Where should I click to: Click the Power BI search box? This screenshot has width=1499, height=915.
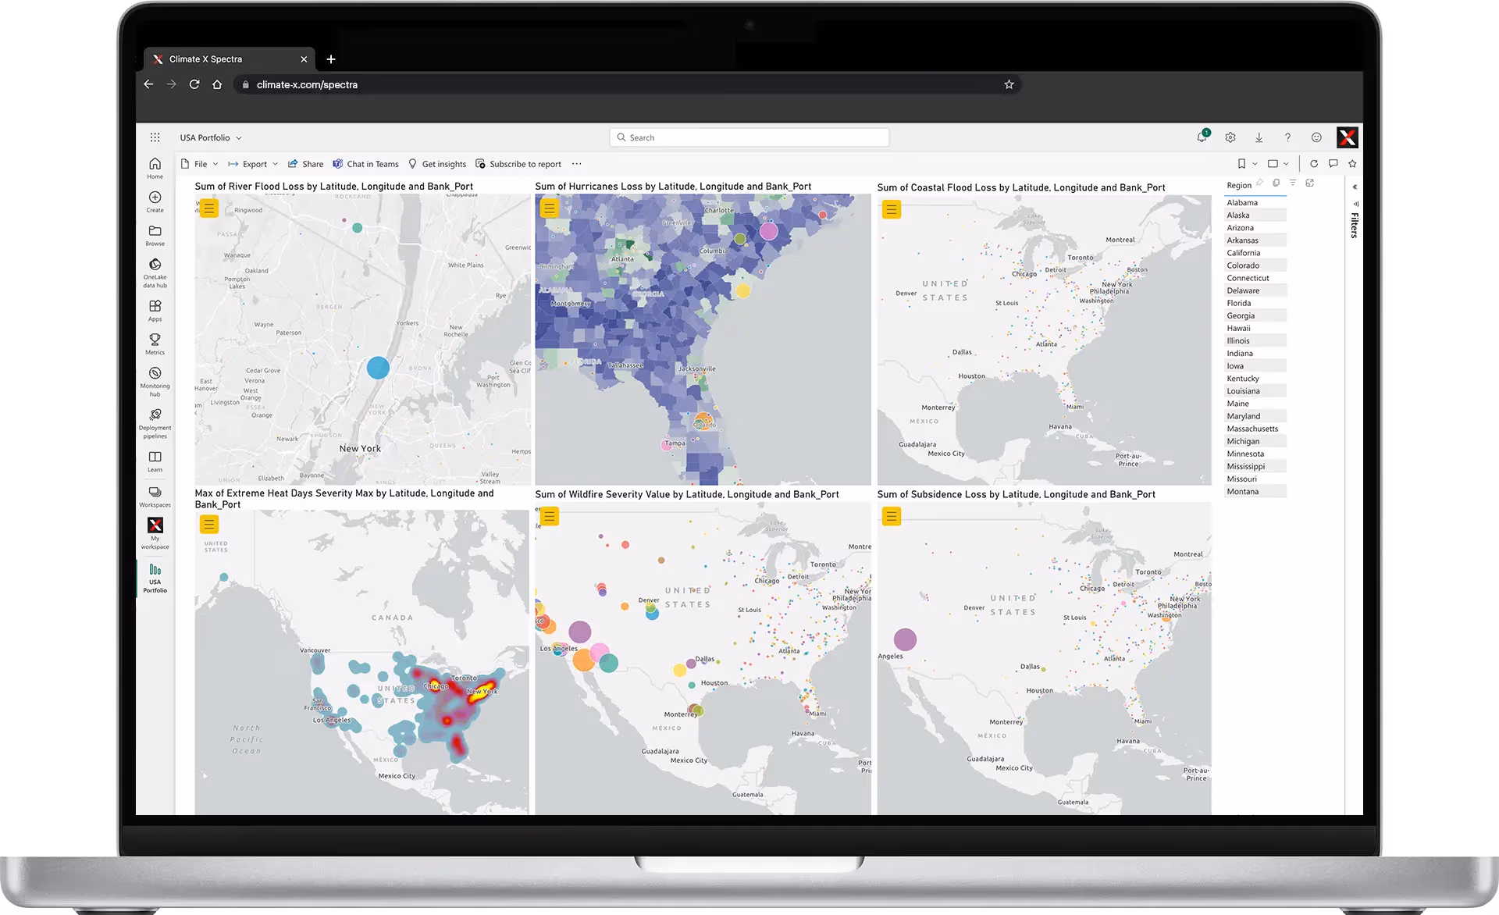(x=749, y=137)
